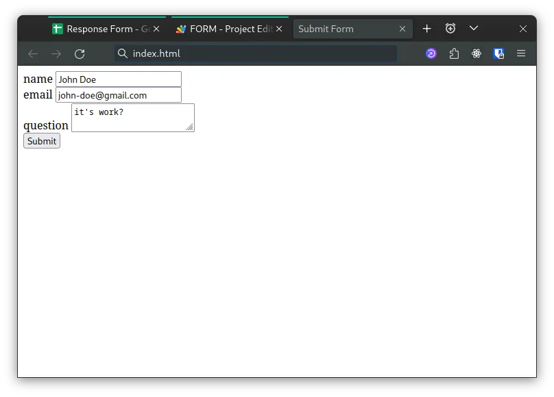Switch to the Response Form tab

tap(103, 29)
